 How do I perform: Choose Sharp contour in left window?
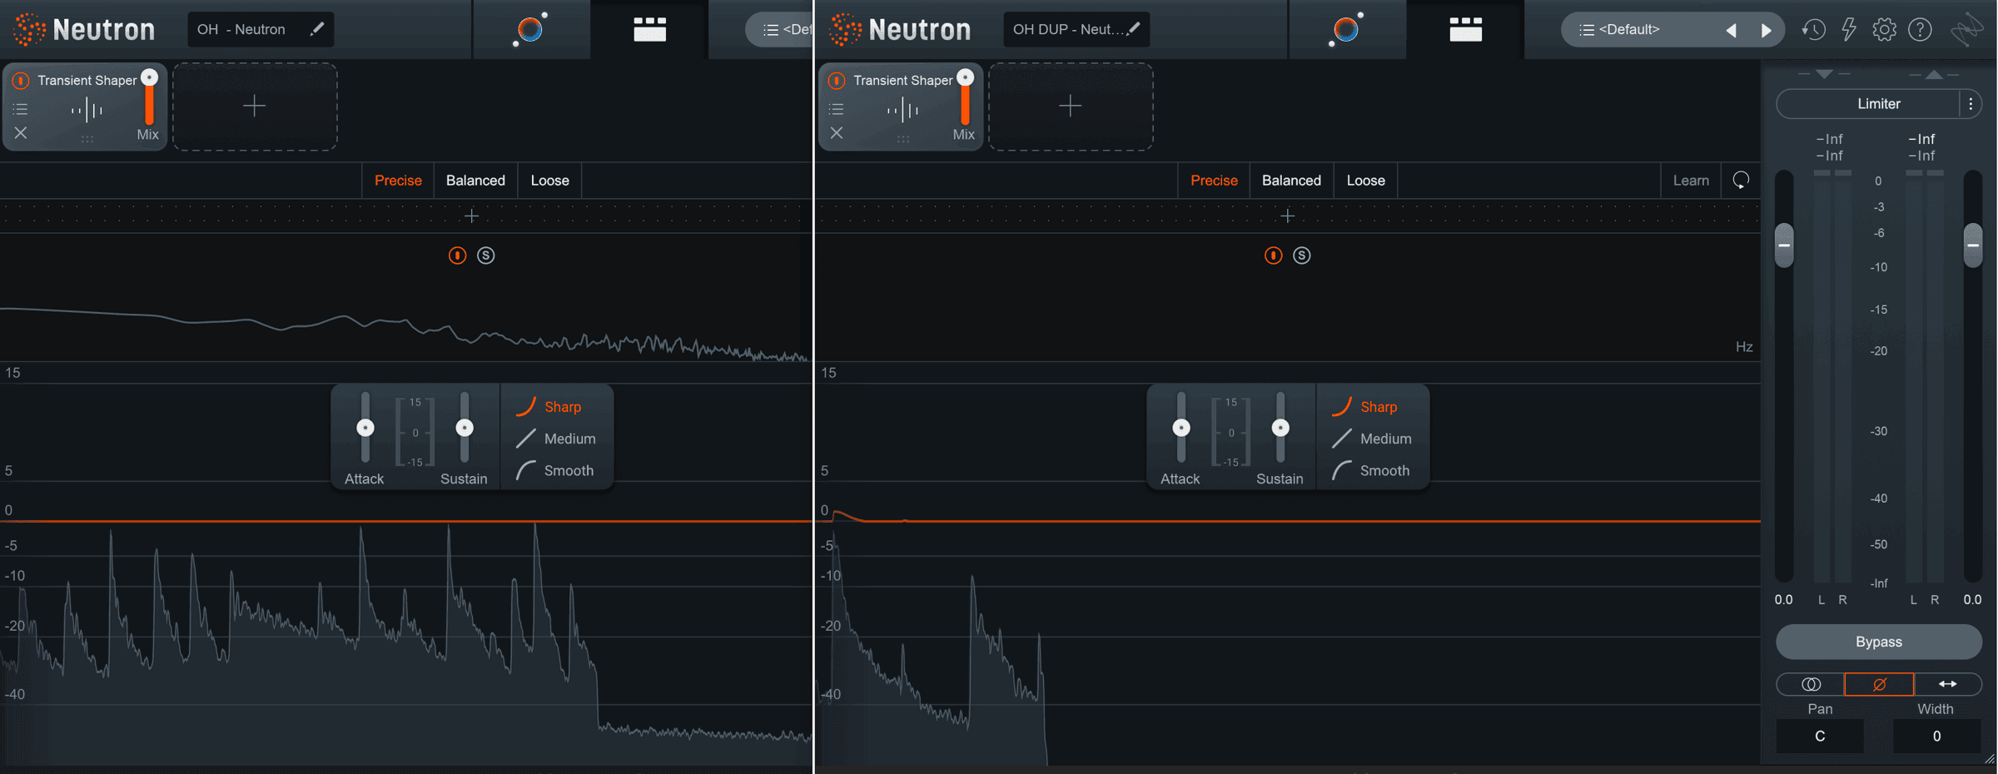click(x=549, y=407)
